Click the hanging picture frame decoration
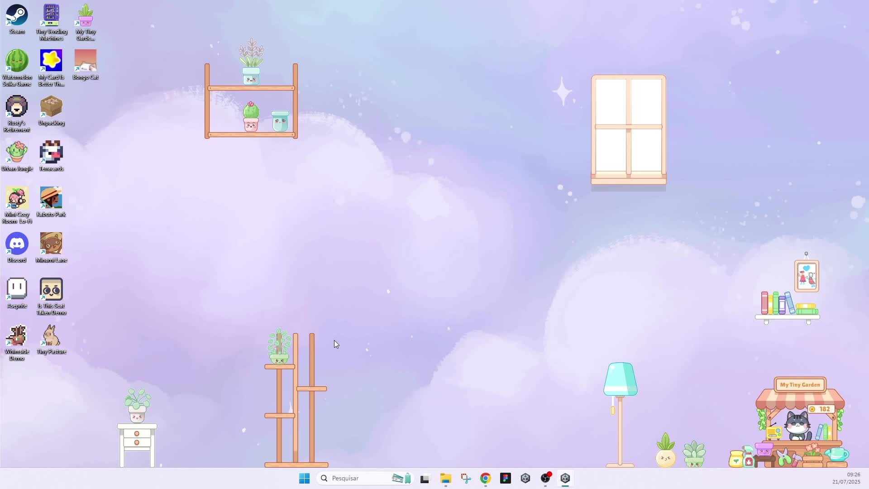869x489 pixels. [x=807, y=275]
